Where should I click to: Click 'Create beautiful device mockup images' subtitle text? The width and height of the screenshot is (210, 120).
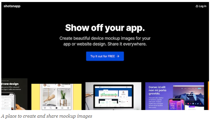click(x=105, y=41)
